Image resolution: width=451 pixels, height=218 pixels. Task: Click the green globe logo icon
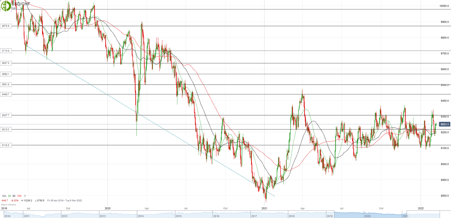click(x=6, y=6)
